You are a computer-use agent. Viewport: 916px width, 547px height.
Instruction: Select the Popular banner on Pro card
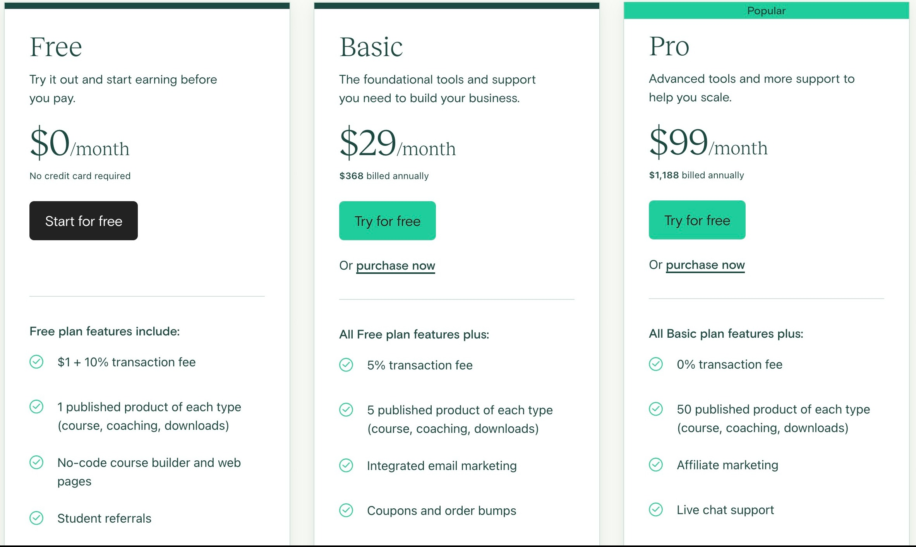[767, 10]
